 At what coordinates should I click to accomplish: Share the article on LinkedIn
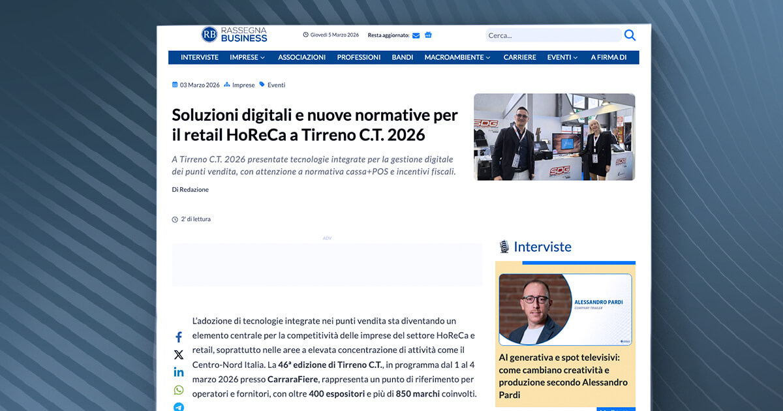pyautogui.click(x=179, y=373)
